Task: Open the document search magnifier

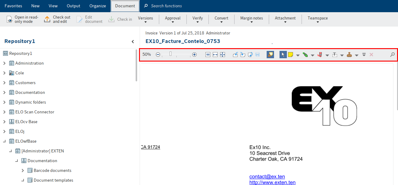Action: point(392,55)
